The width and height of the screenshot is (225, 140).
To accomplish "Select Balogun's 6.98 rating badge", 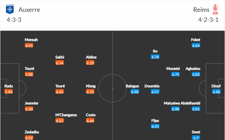I will [x=135, y=92].
